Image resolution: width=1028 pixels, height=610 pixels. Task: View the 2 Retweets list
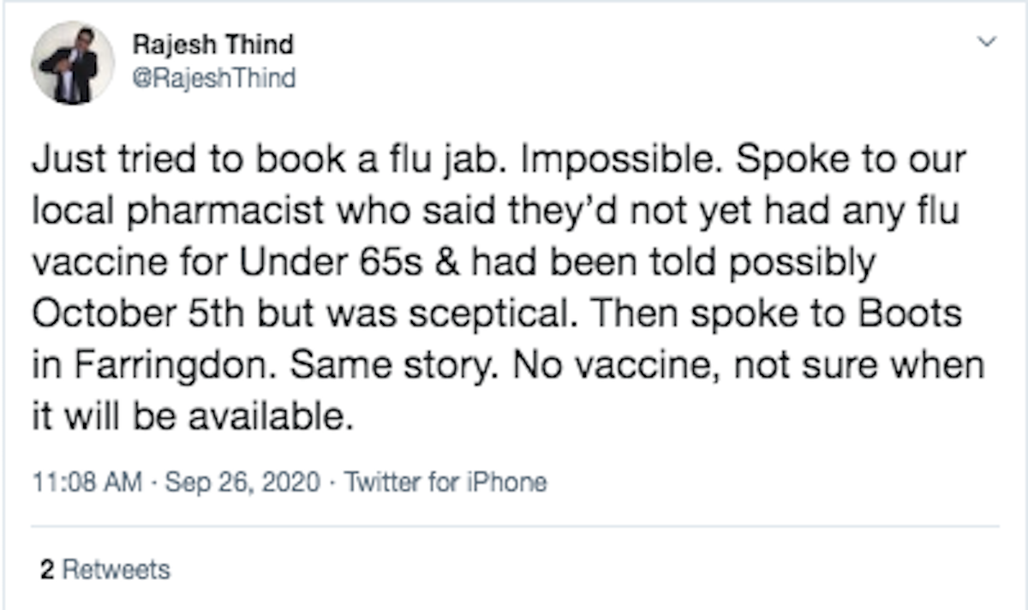point(105,569)
